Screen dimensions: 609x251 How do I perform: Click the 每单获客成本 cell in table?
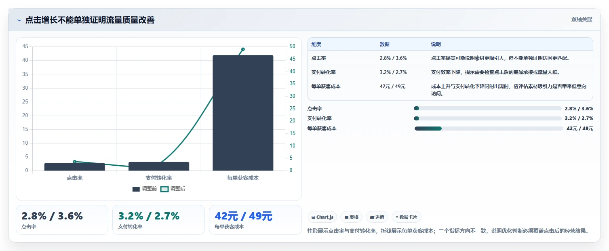coord(326,86)
